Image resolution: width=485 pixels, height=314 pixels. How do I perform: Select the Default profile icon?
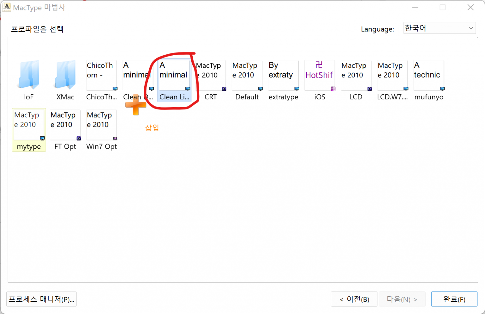click(x=247, y=75)
